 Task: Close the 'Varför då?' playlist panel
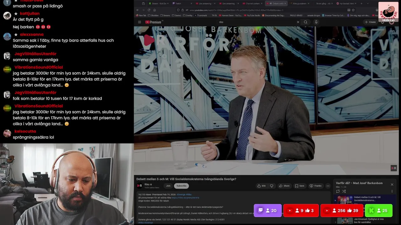pos(392,184)
